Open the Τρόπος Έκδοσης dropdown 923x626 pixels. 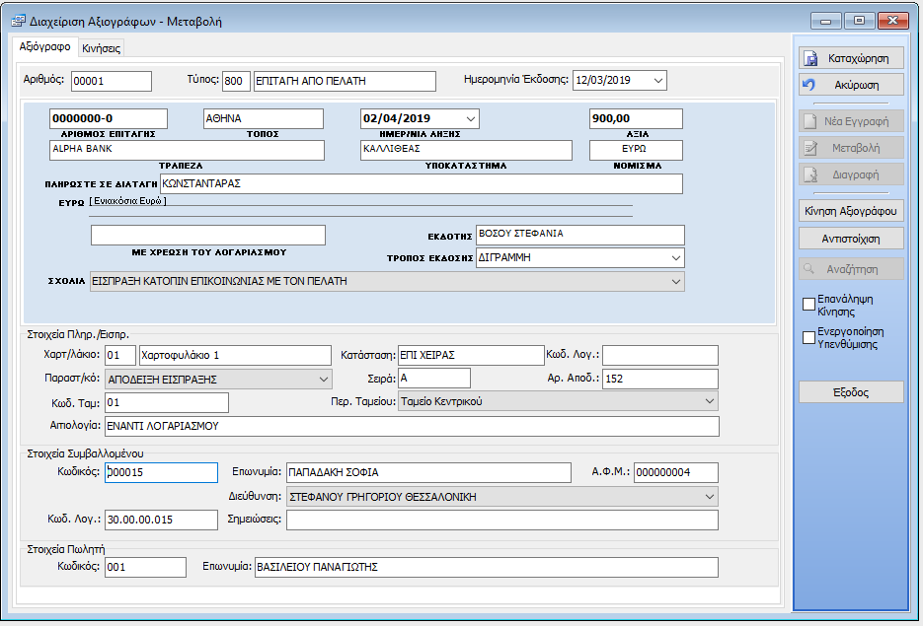(675, 258)
